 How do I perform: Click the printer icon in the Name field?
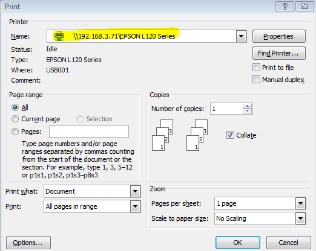(x=59, y=36)
